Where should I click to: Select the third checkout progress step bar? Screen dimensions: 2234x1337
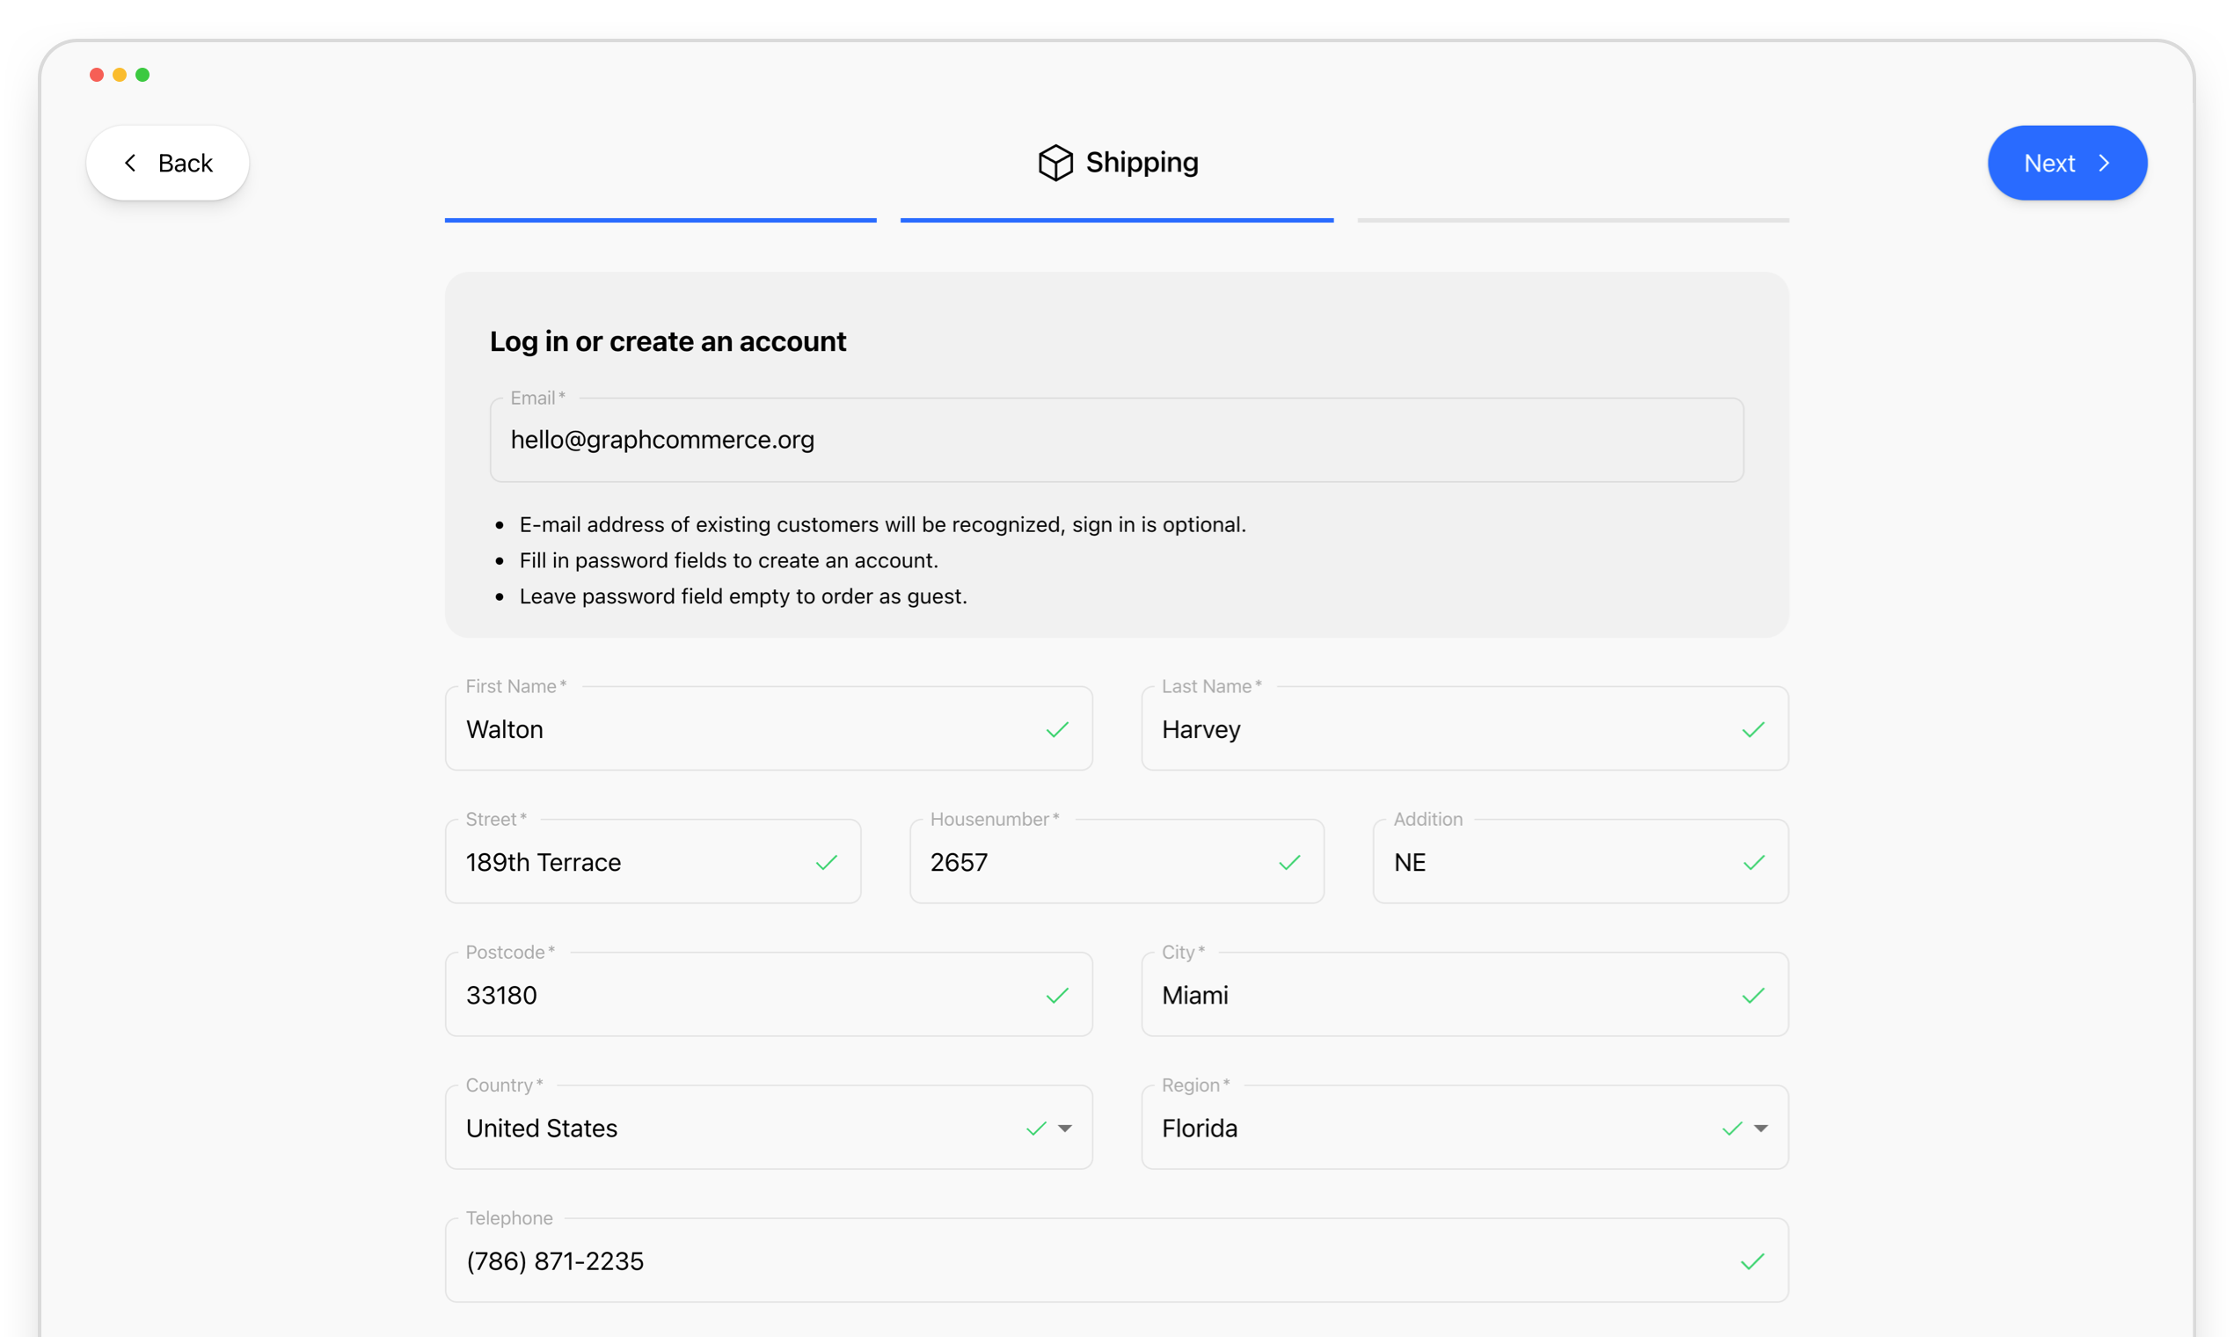coord(1572,220)
